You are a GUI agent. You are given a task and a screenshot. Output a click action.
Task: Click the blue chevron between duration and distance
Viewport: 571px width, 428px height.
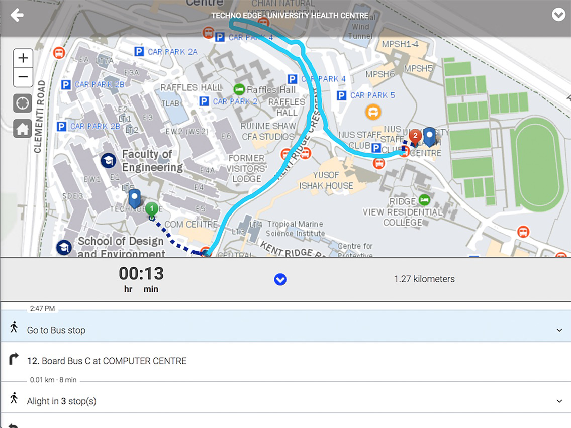pyautogui.click(x=280, y=279)
